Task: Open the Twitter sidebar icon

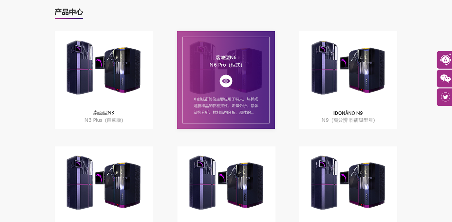Action: 445,97
